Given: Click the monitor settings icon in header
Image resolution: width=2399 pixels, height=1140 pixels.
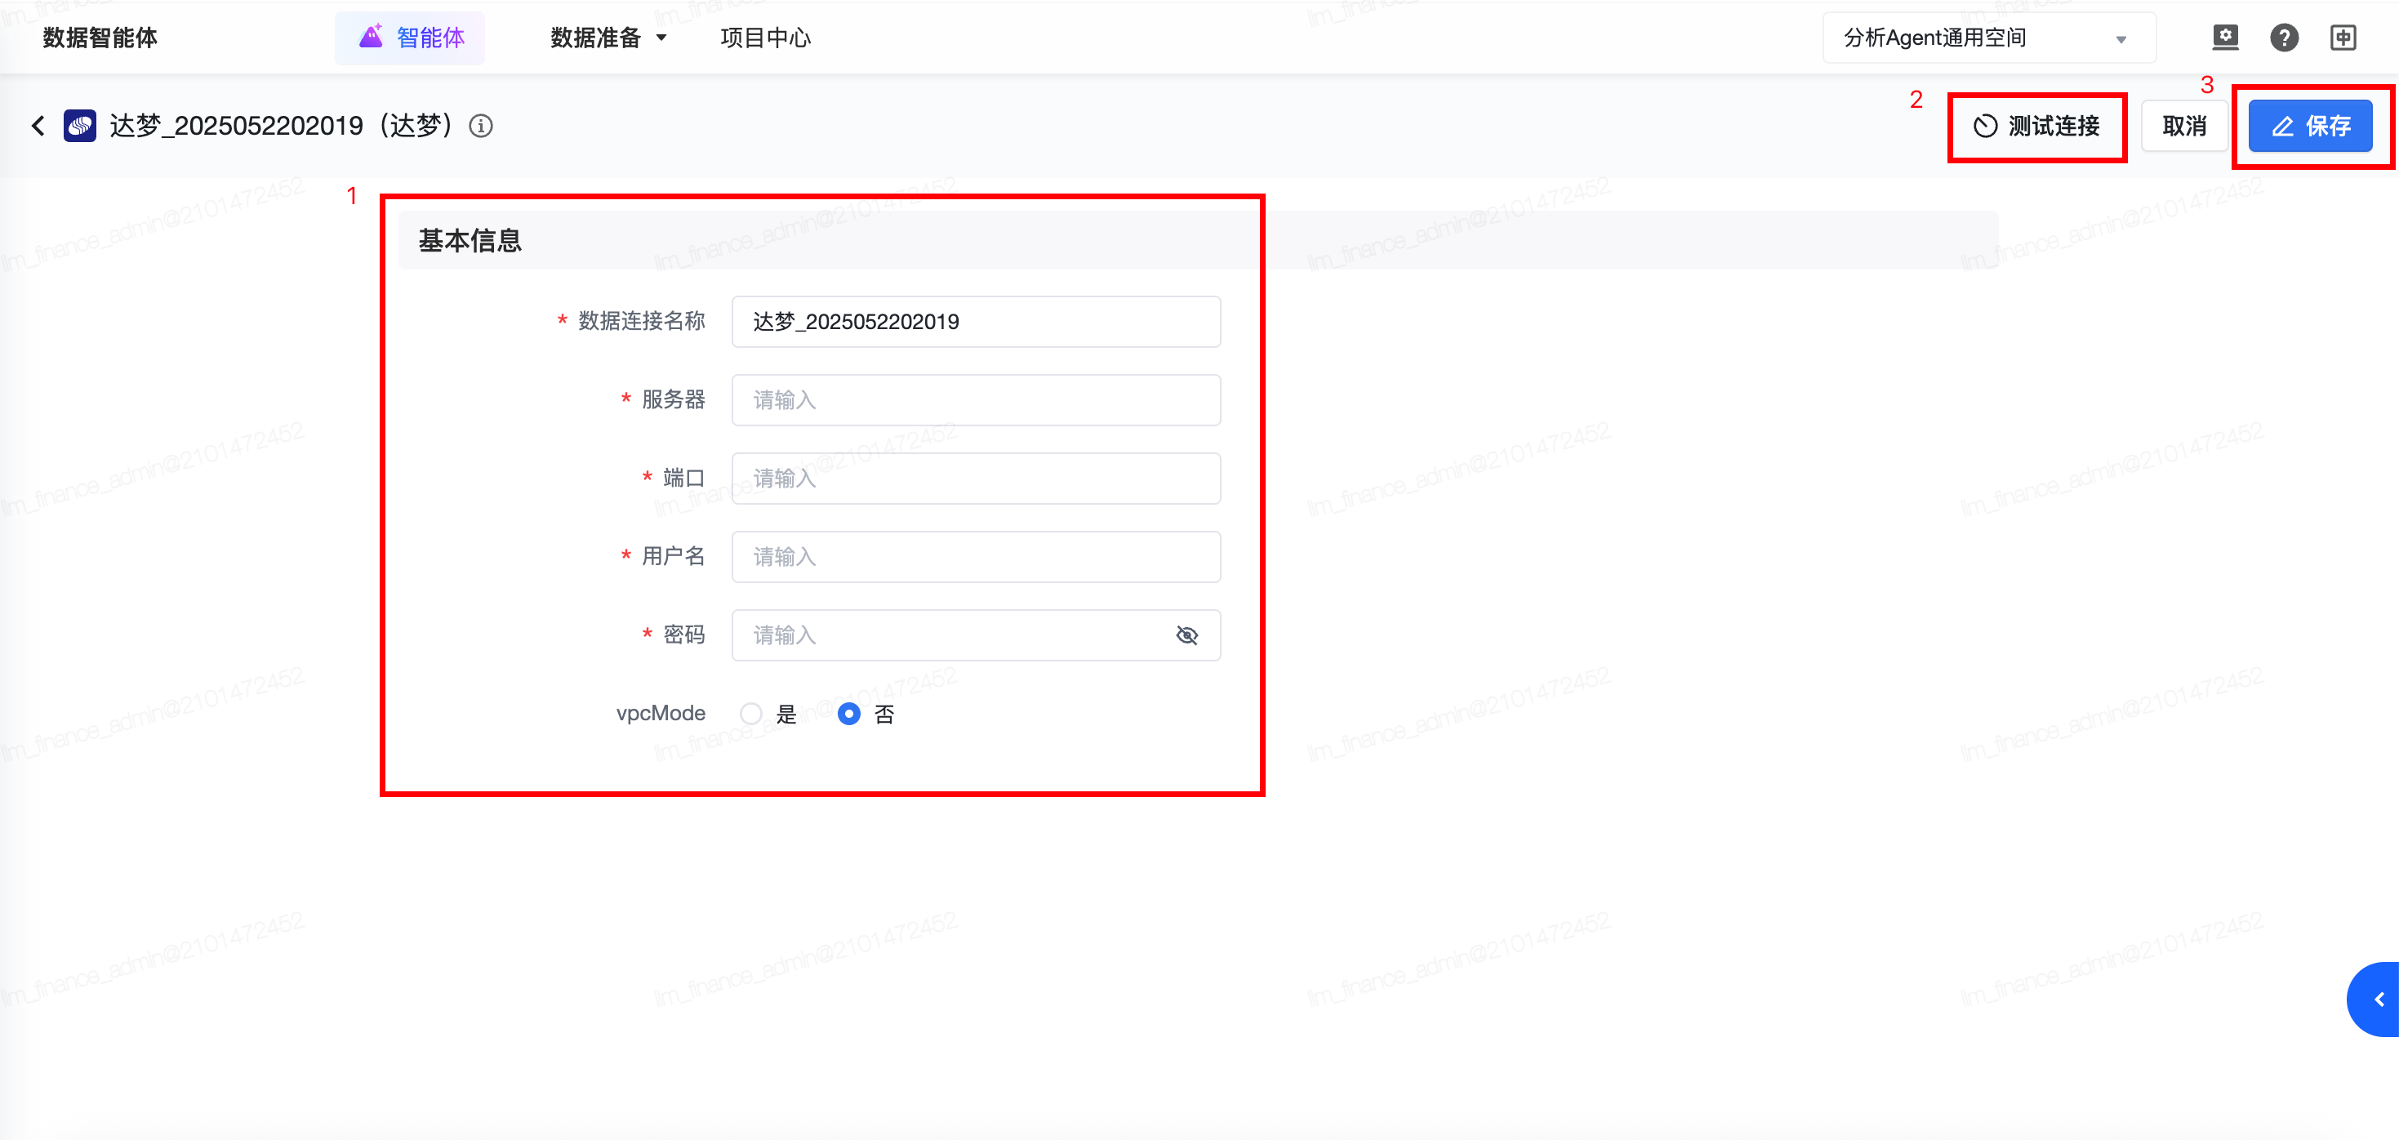Looking at the screenshot, I should (x=2225, y=38).
